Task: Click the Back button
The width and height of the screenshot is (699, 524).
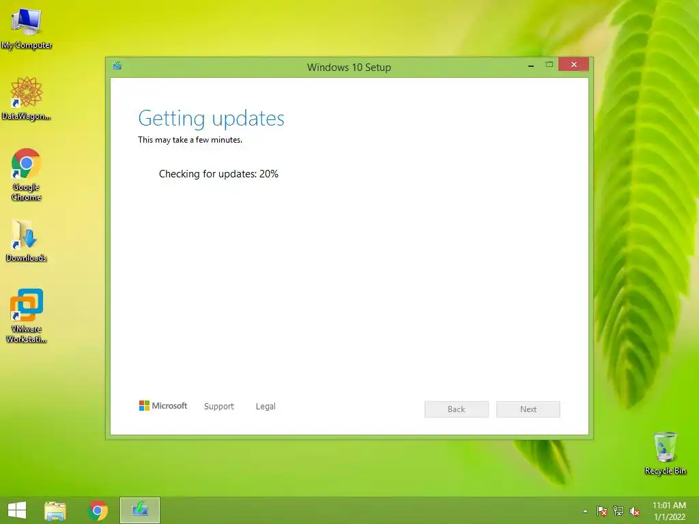Action: click(x=457, y=409)
